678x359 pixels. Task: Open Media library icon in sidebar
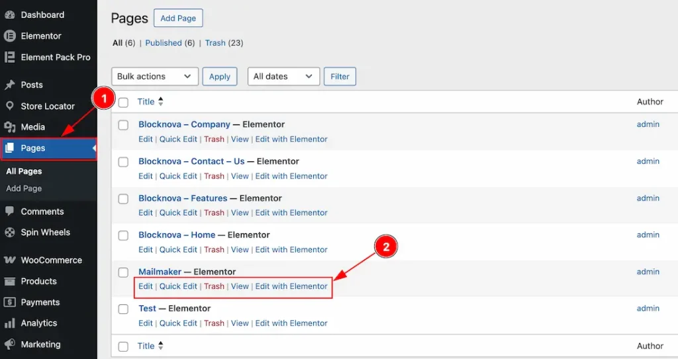10,127
